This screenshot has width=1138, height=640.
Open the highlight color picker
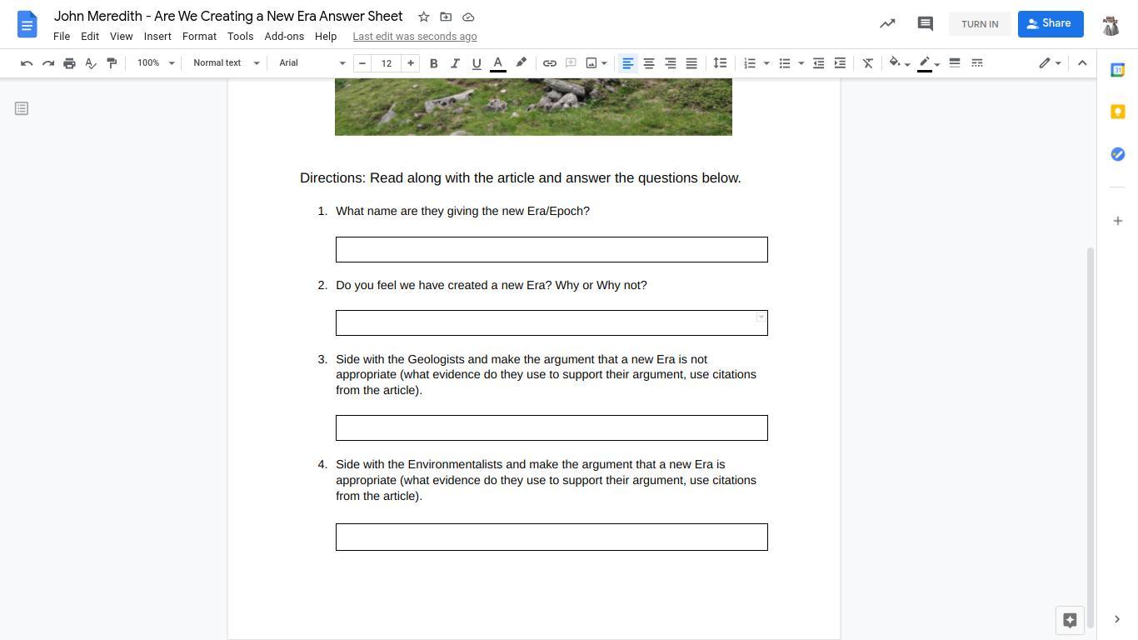click(x=521, y=63)
